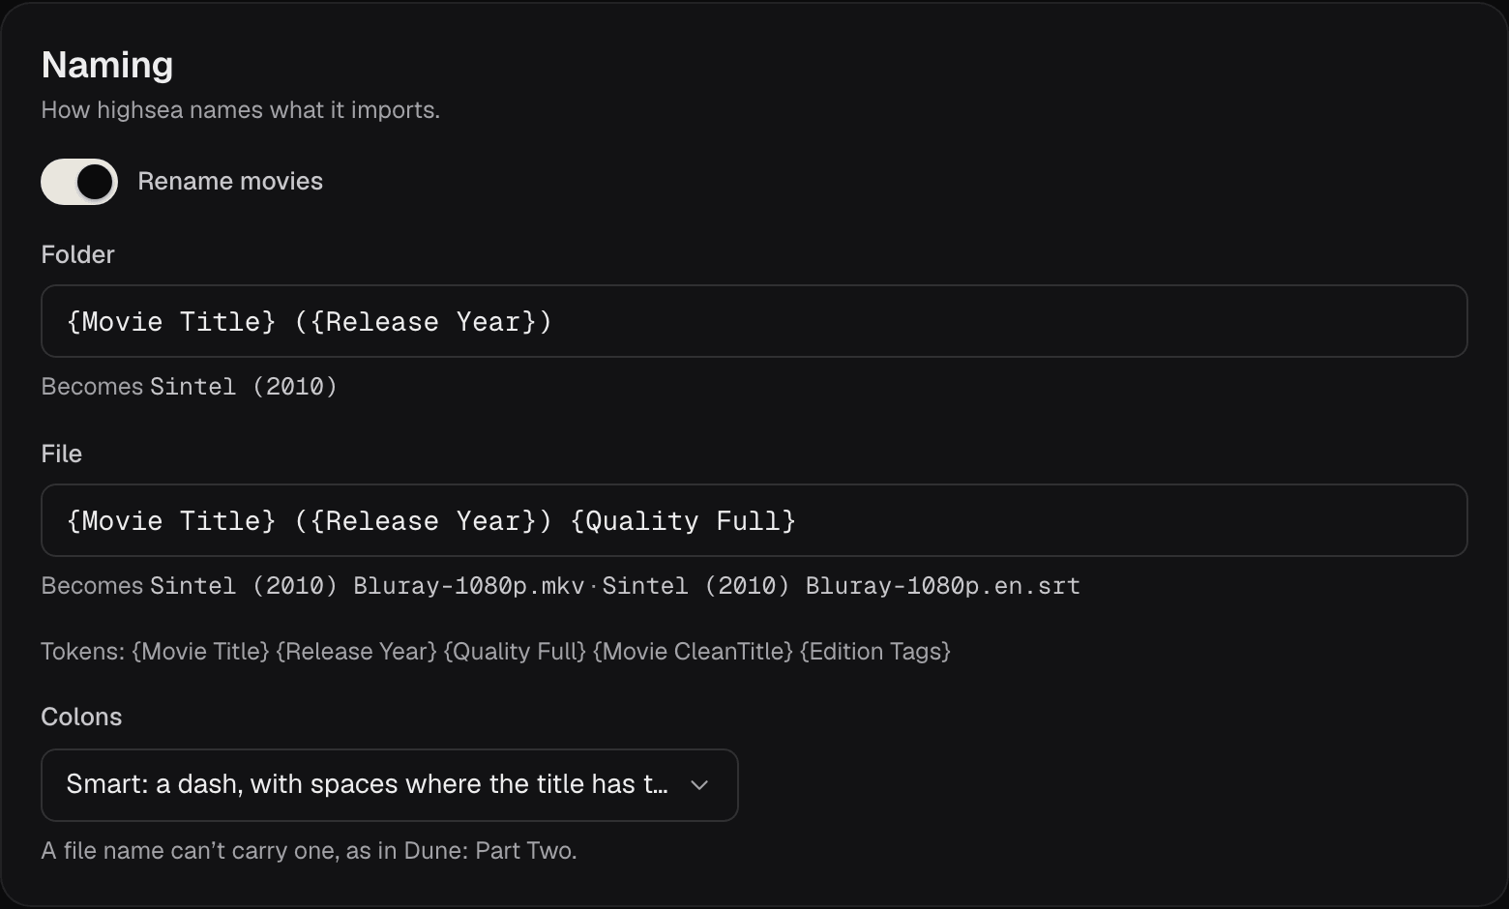Select the {Release Year} entry in Tokens list

pos(356,652)
